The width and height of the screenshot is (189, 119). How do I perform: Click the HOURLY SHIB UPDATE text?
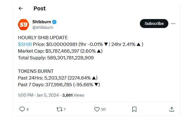tap(43, 38)
